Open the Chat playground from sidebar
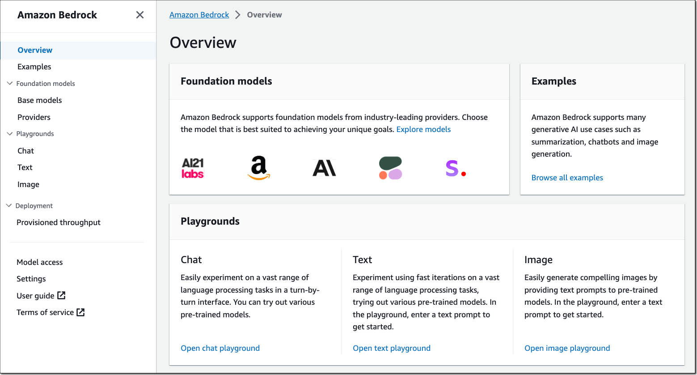Screen dimensions: 697x375 tap(26, 151)
